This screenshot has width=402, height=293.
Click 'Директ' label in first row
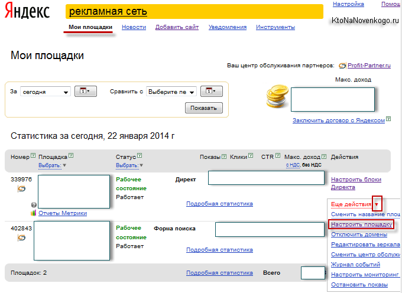coord(186,180)
